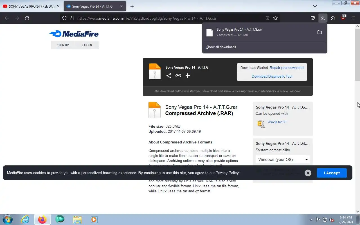
Task: Save to Pocket icon in toolbar
Action: click(x=313, y=18)
